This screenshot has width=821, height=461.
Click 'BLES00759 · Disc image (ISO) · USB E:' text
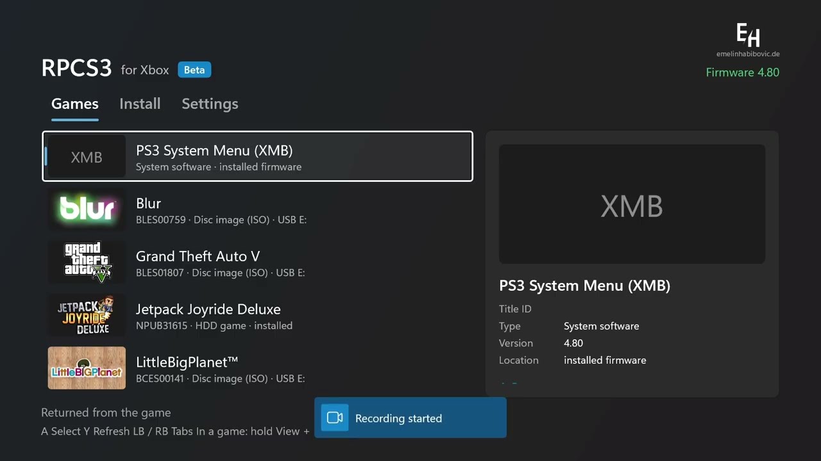[221, 220]
